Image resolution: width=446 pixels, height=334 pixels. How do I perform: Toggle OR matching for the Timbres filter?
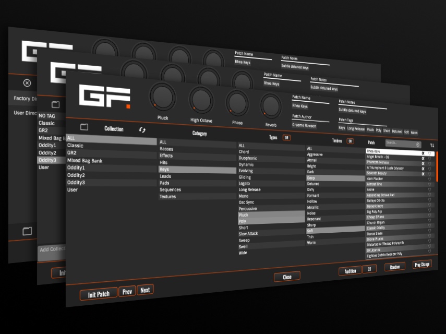coord(349,140)
